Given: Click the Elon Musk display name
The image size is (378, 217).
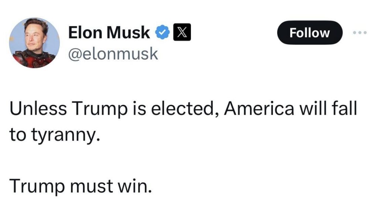Looking at the screenshot, I should pos(109,32).
